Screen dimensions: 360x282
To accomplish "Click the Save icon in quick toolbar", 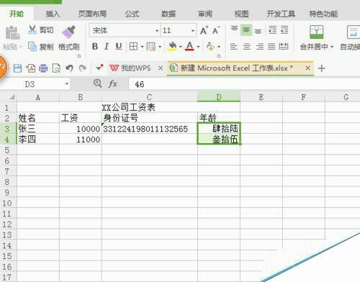I will pyautogui.click(x=17, y=68).
